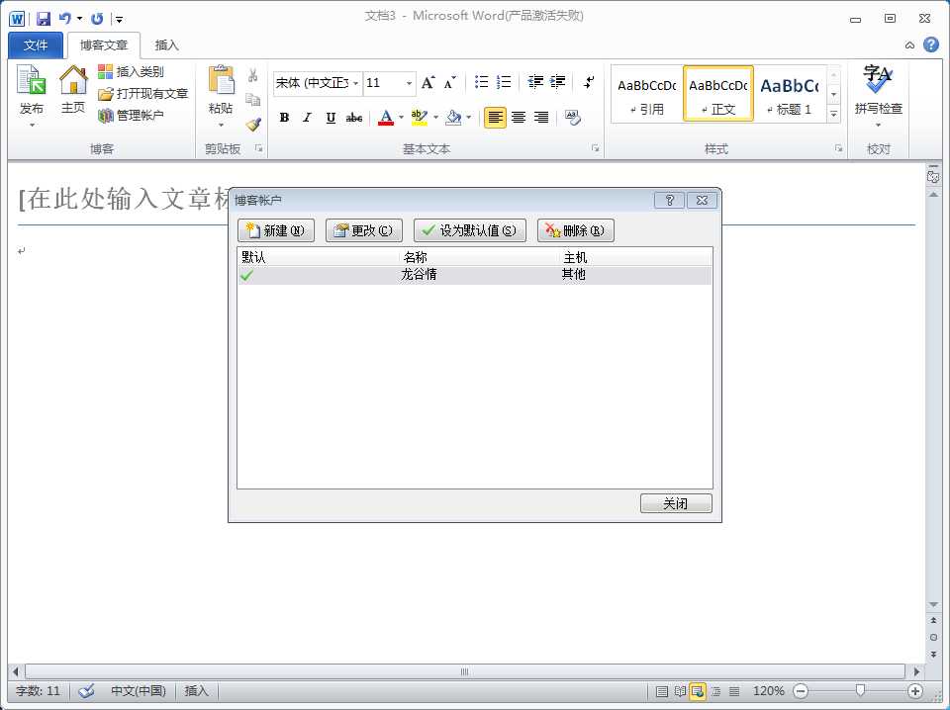Click help button in blog accounts dialog
The image size is (950, 710).
(x=670, y=201)
